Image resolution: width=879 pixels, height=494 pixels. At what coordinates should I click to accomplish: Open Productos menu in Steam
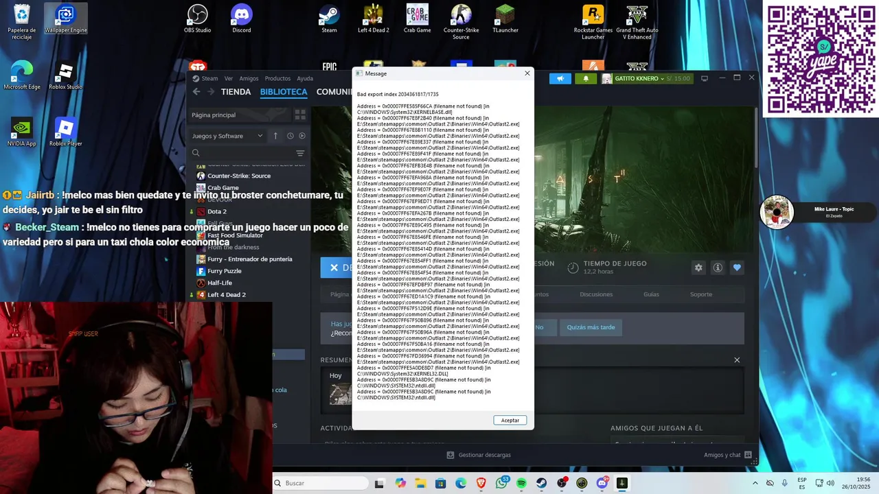(x=277, y=78)
